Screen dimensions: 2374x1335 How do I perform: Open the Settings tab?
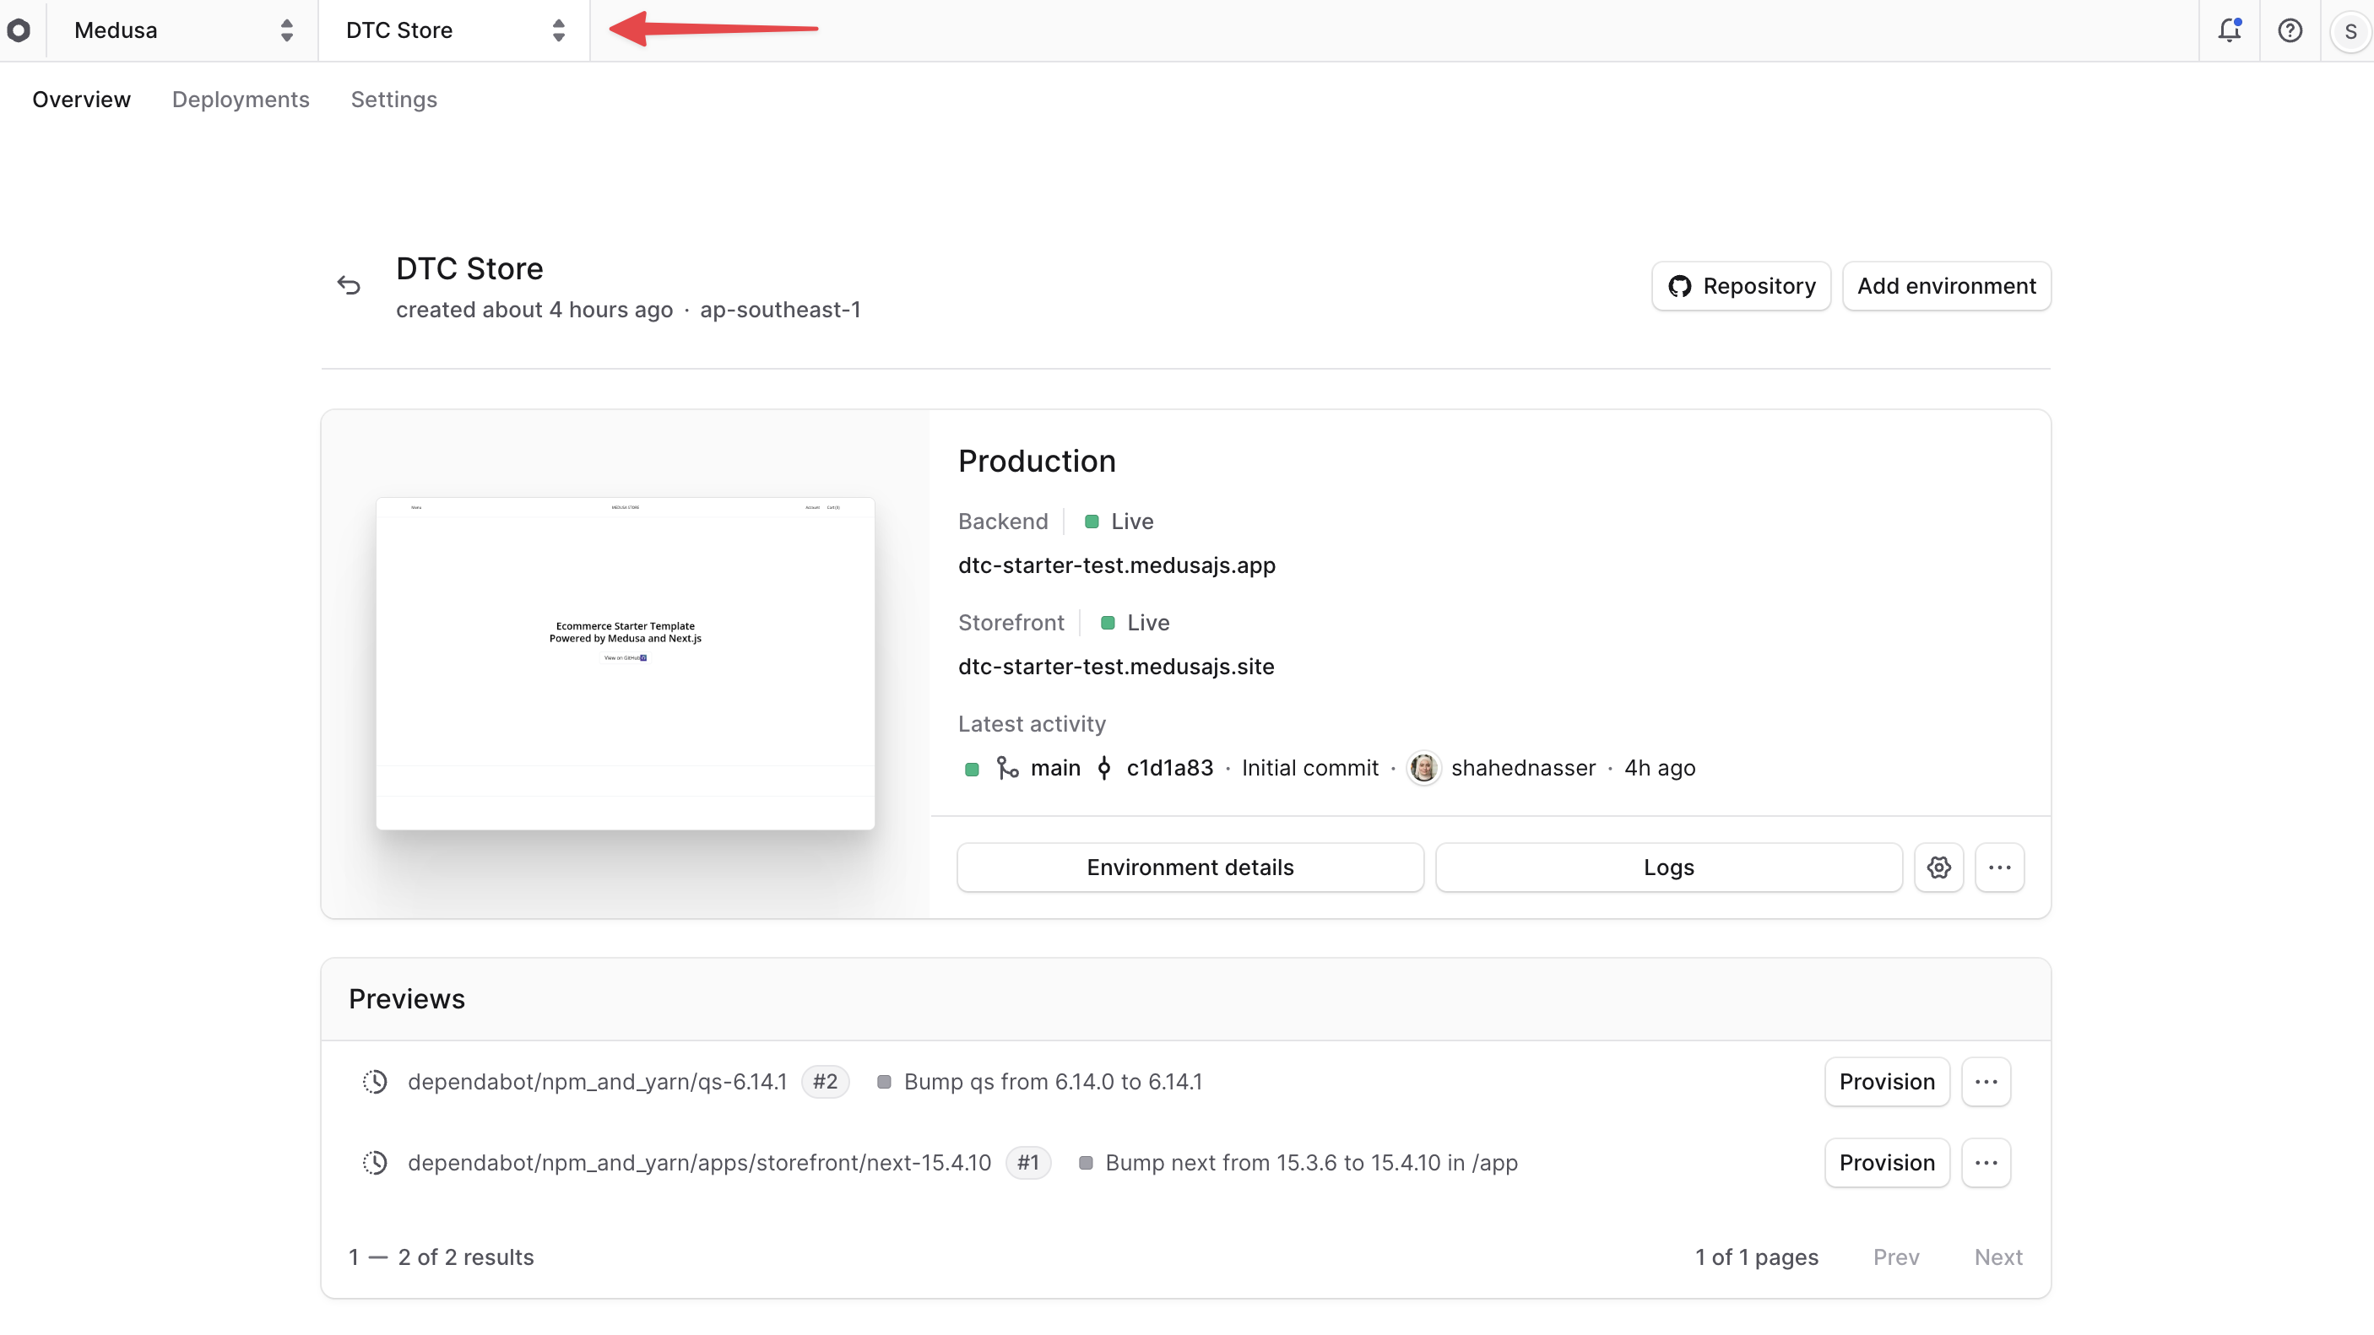tap(393, 100)
